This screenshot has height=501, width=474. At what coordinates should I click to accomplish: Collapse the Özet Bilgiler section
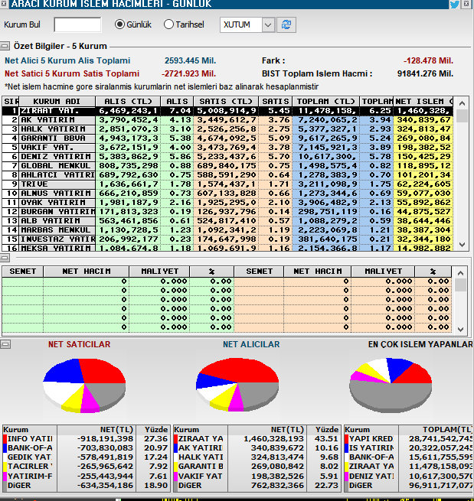(x=5, y=46)
